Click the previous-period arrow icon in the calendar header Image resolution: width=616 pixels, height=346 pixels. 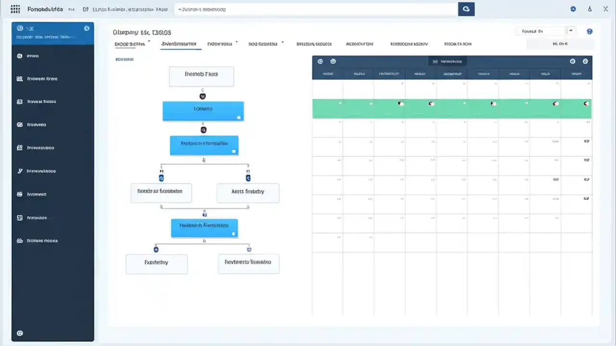click(x=320, y=61)
